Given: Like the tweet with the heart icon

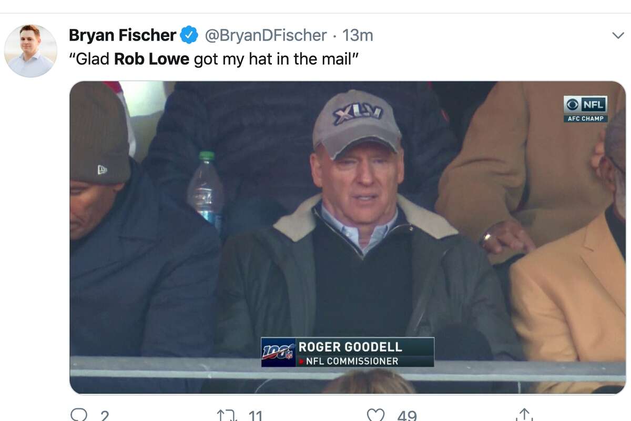Looking at the screenshot, I should coord(375,415).
